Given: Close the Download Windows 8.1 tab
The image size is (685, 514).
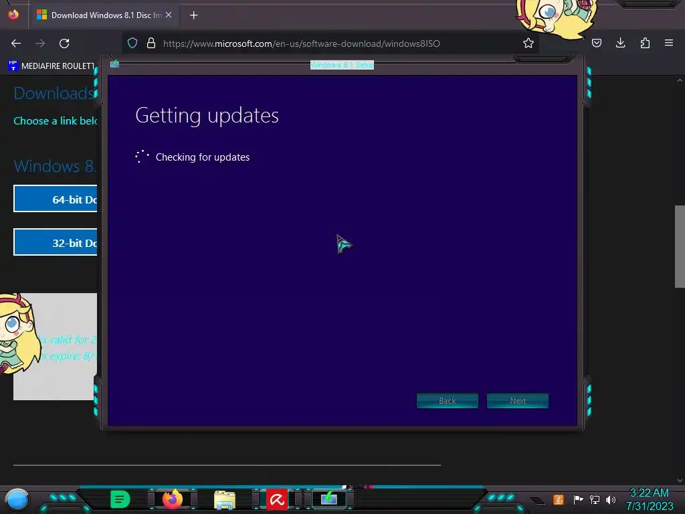Looking at the screenshot, I should tap(169, 15).
